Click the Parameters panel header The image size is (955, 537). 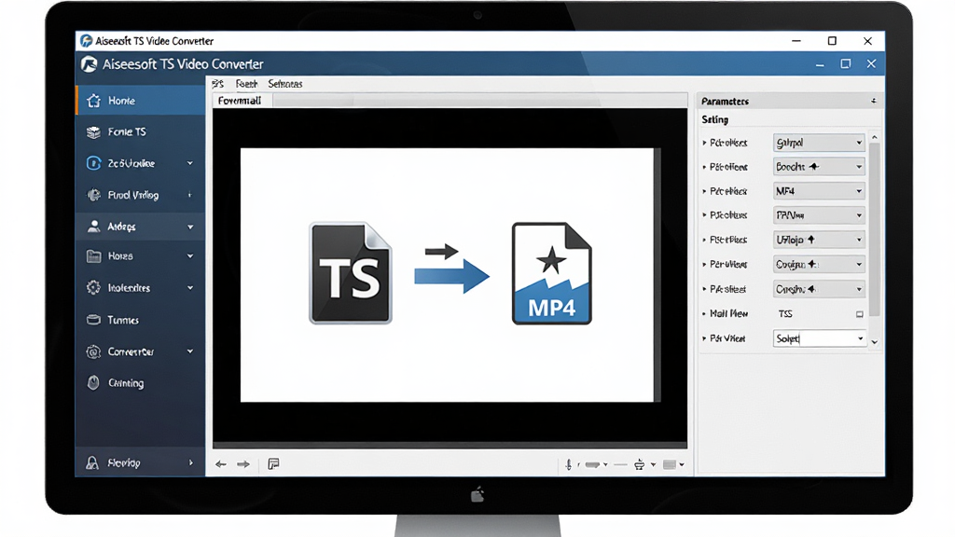[x=789, y=101]
